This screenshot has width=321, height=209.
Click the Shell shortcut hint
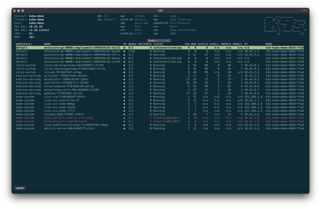(174, 27)
